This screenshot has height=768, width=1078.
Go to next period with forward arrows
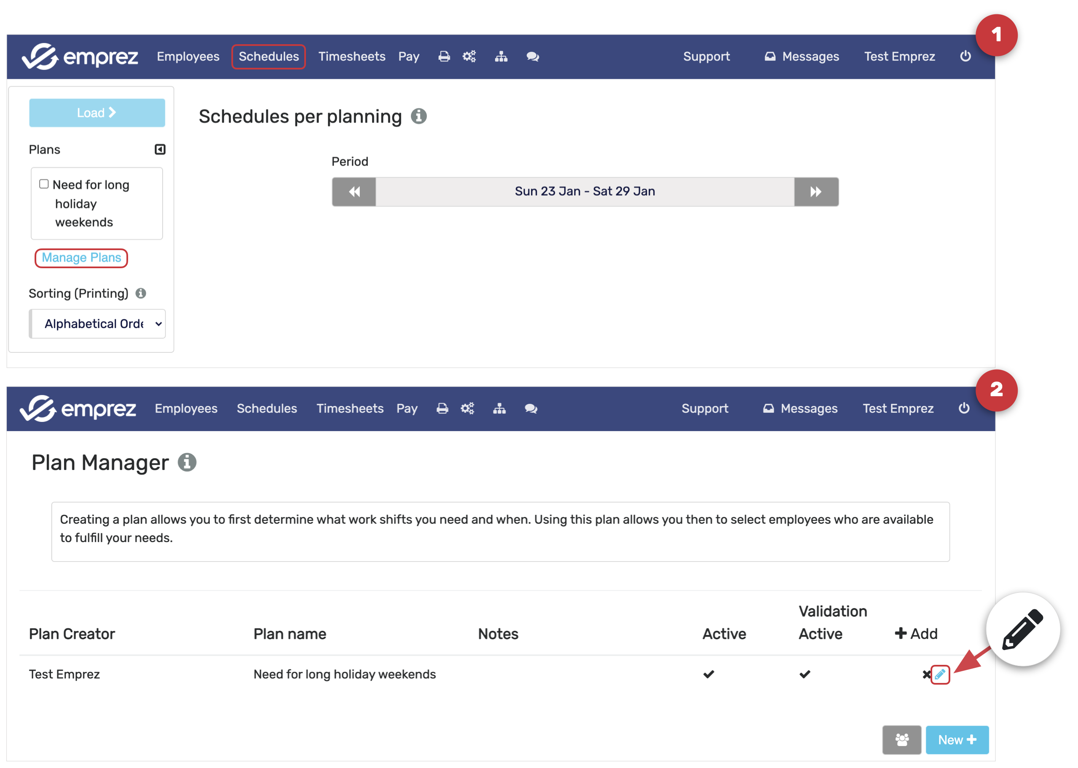[x=815, y=192]
